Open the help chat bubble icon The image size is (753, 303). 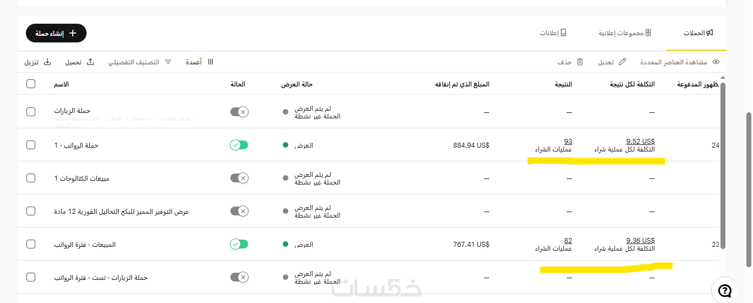click(x=725, y=290)
